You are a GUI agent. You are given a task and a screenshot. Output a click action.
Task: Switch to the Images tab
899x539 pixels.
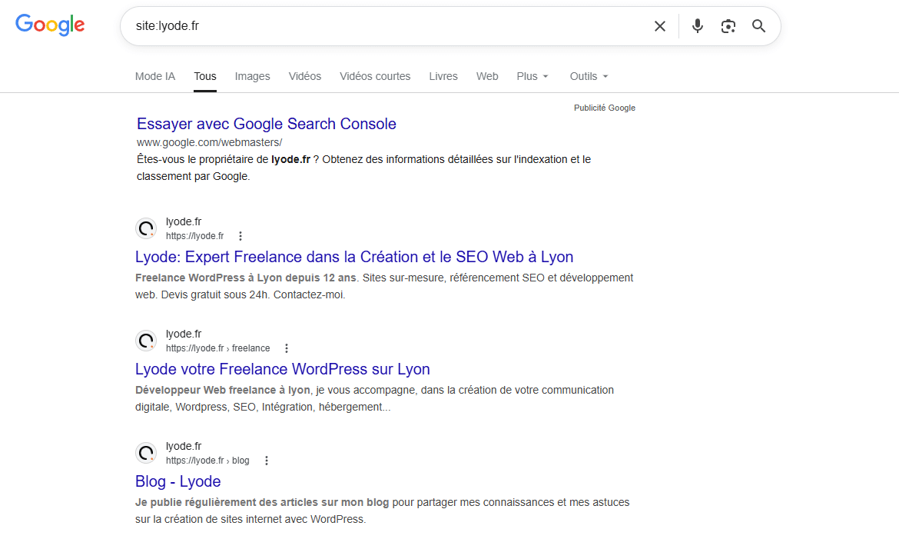tap(252, 76)
